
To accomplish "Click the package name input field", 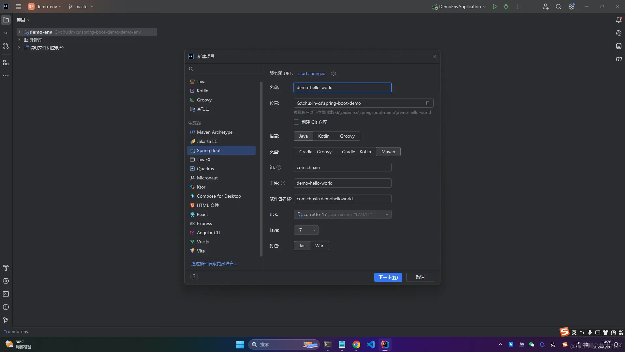I will [342, 199].
